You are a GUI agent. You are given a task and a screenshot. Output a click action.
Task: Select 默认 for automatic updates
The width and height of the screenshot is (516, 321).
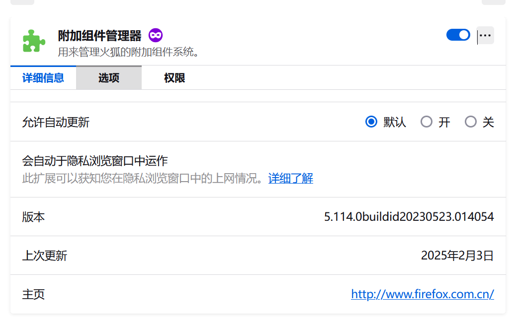click(371, 122)
